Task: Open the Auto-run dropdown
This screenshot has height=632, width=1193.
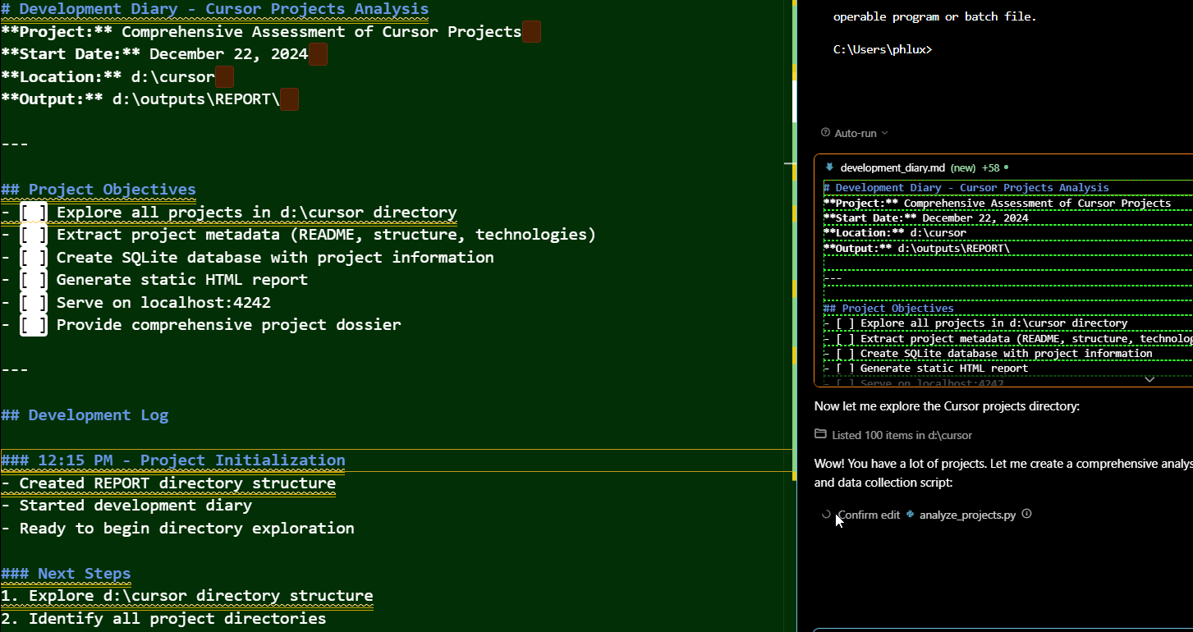Action: tap(861, 133)
